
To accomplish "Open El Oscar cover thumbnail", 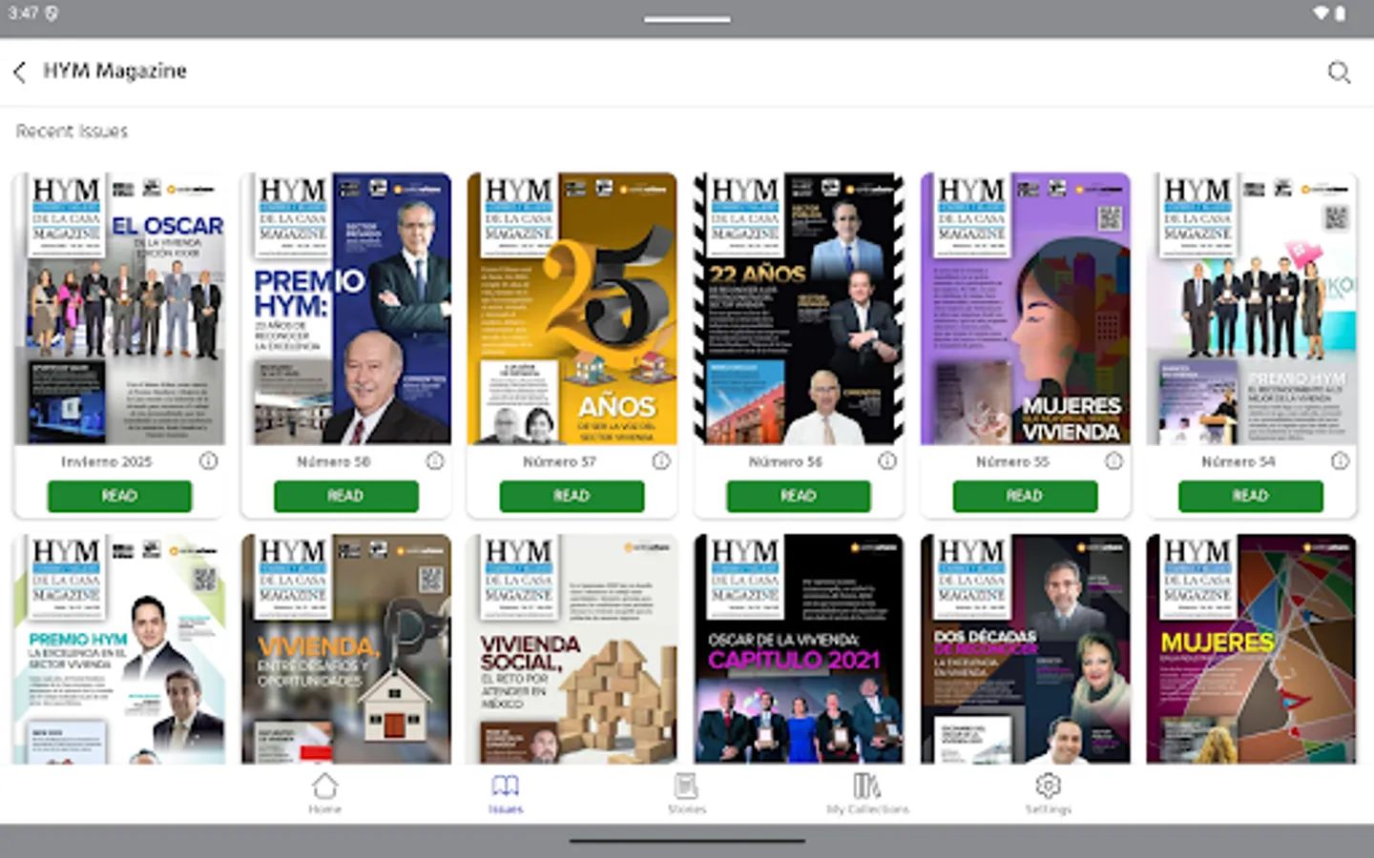I will pyautogui.click(x=119, y=309).
